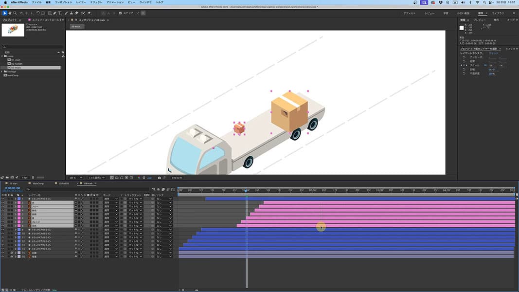Click the Rotation tool icon
Viewport: 519px width, 292px height.
[x=38, y=13]
